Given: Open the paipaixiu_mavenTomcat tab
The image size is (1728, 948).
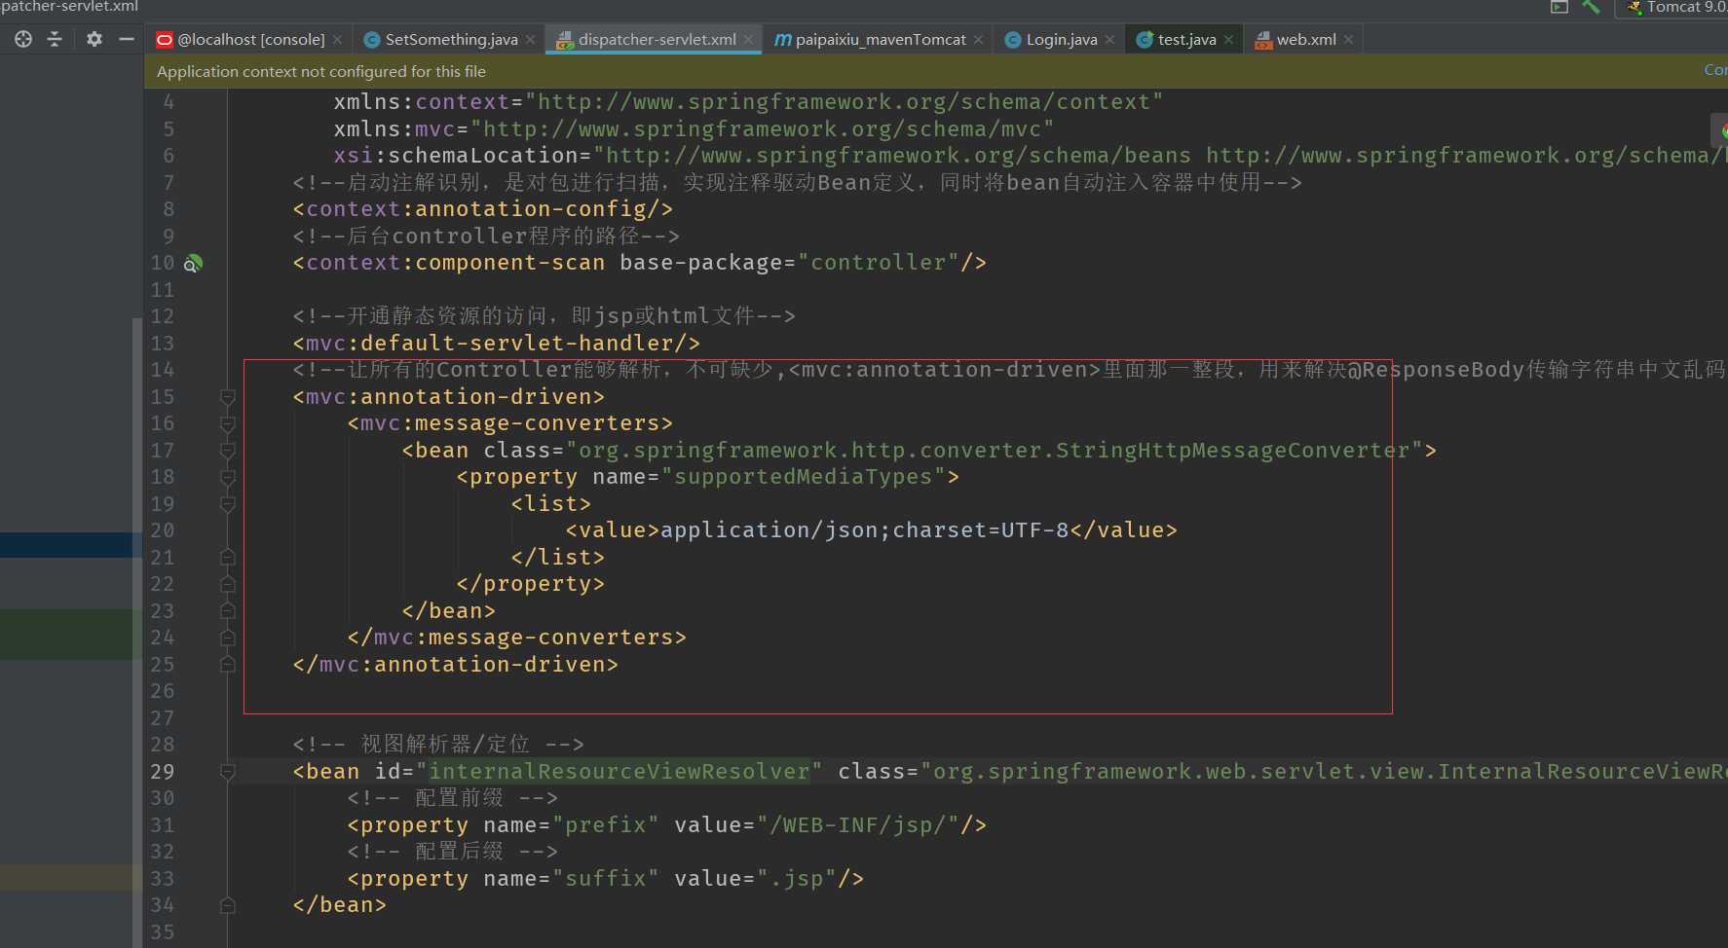Looking at the screenshot, I should point(880,40).
